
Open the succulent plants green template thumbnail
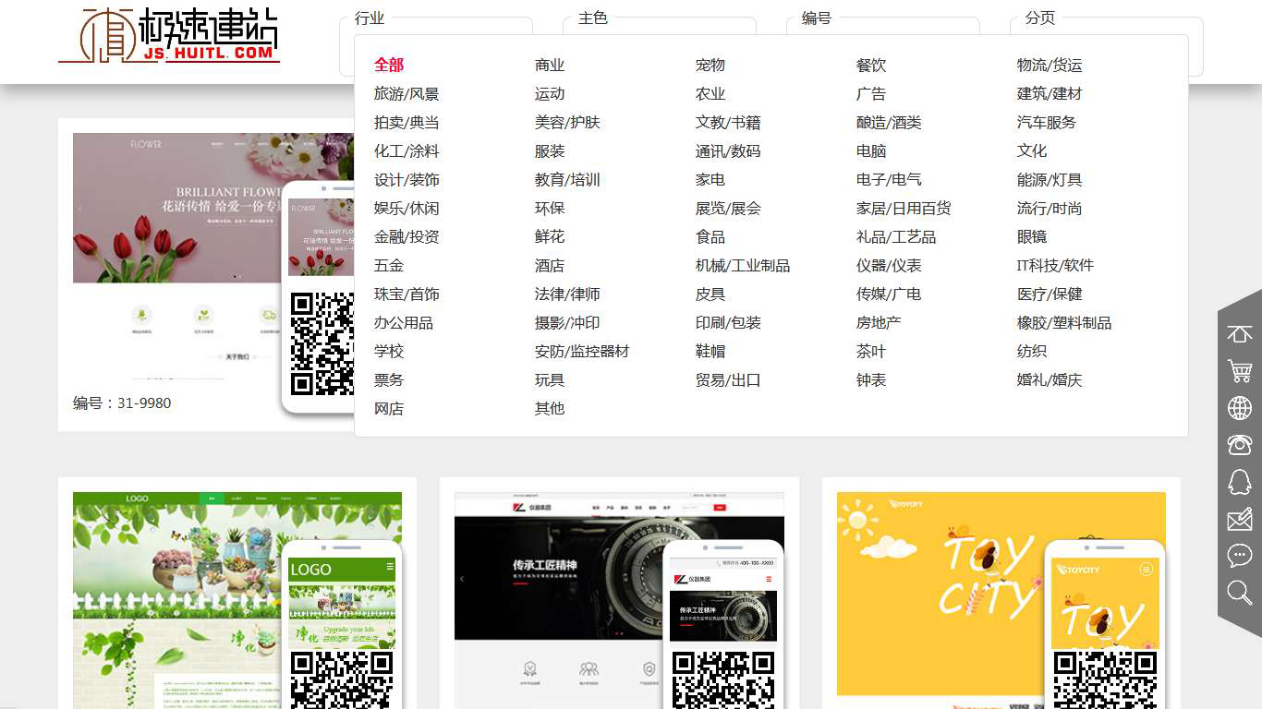click(x=237, y=600)
